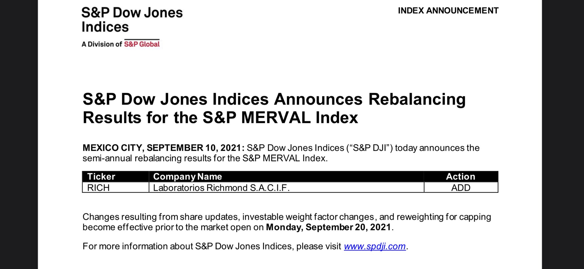
Task: Click the word MERVAL in the headline
Action: point(276,118)
